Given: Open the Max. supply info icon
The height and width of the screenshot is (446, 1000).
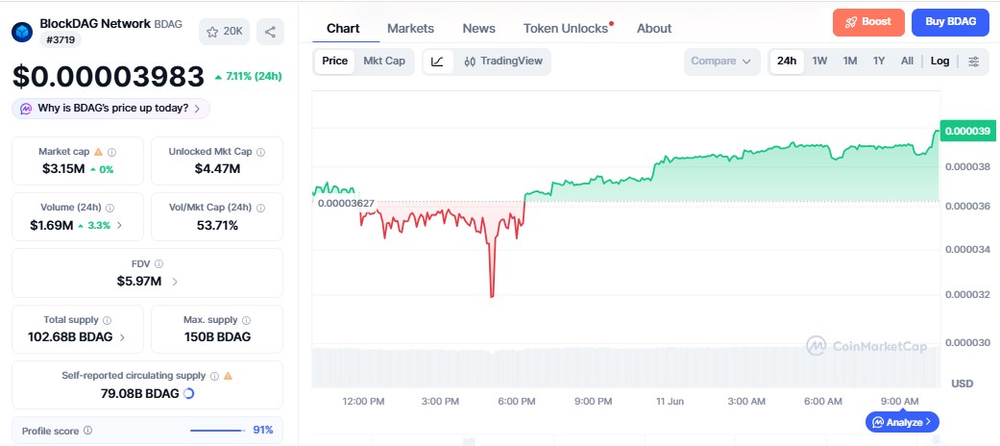Looking at the screenshot, I should [x=246, y=320].
